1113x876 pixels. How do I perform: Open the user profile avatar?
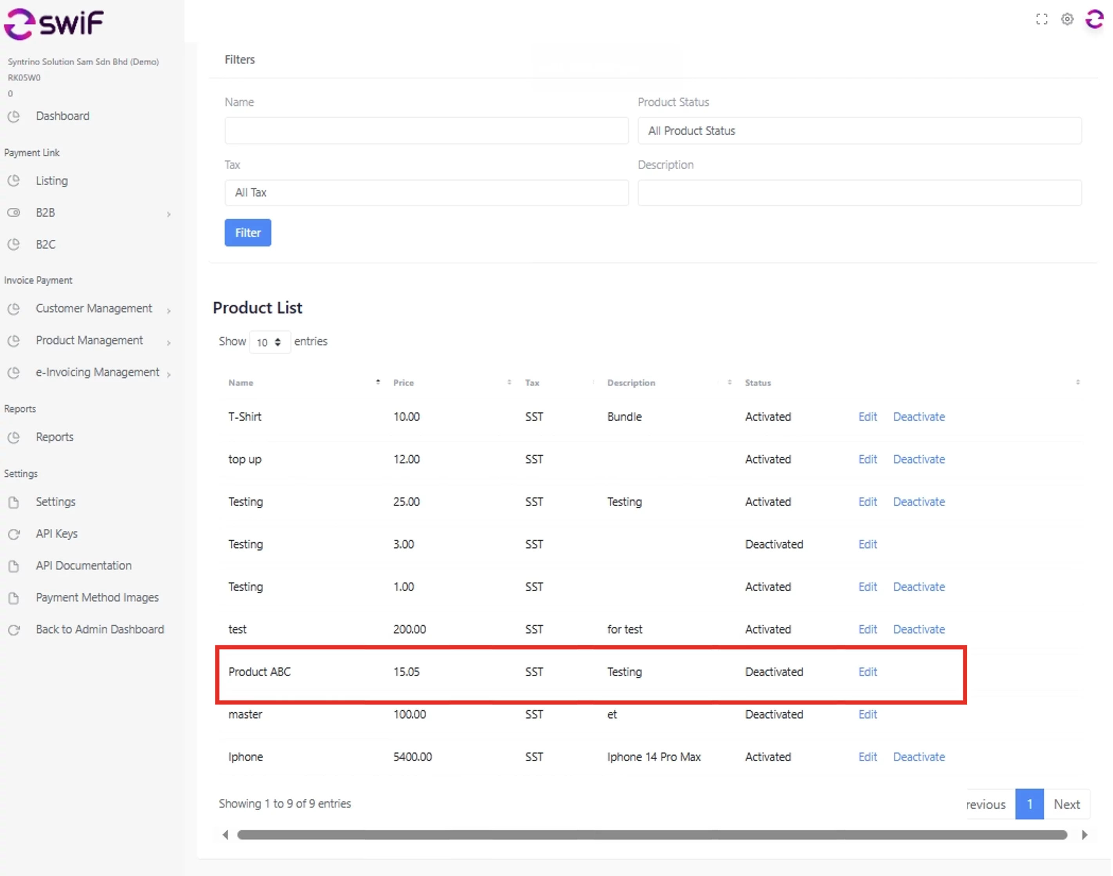point(1094,20)
